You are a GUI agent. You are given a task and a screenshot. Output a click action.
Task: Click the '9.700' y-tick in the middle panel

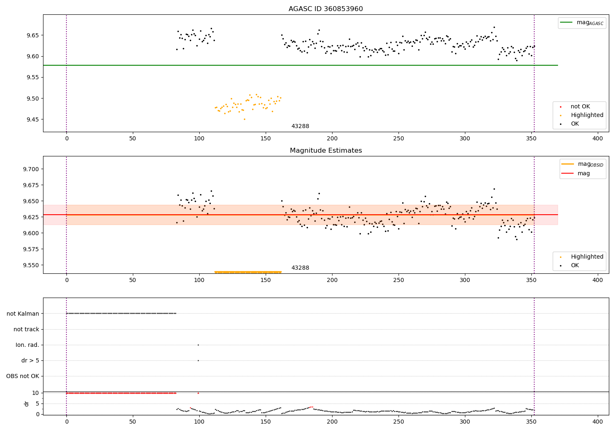click(31, 169)
